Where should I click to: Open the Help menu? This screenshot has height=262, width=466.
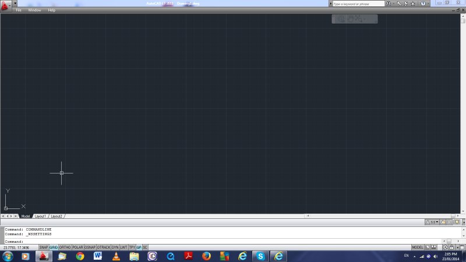click(x=52, y=10)
